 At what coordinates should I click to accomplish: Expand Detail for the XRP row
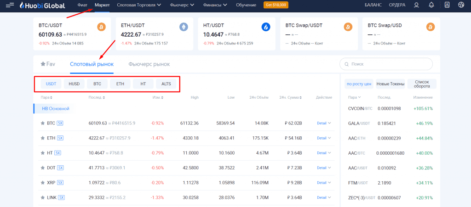tap(324, 182)
